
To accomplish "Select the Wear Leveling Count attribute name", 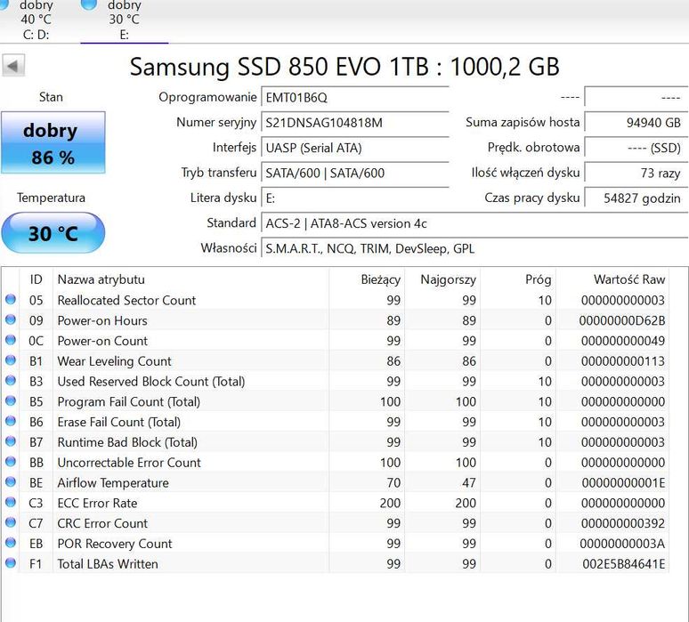I will [114, 361].
